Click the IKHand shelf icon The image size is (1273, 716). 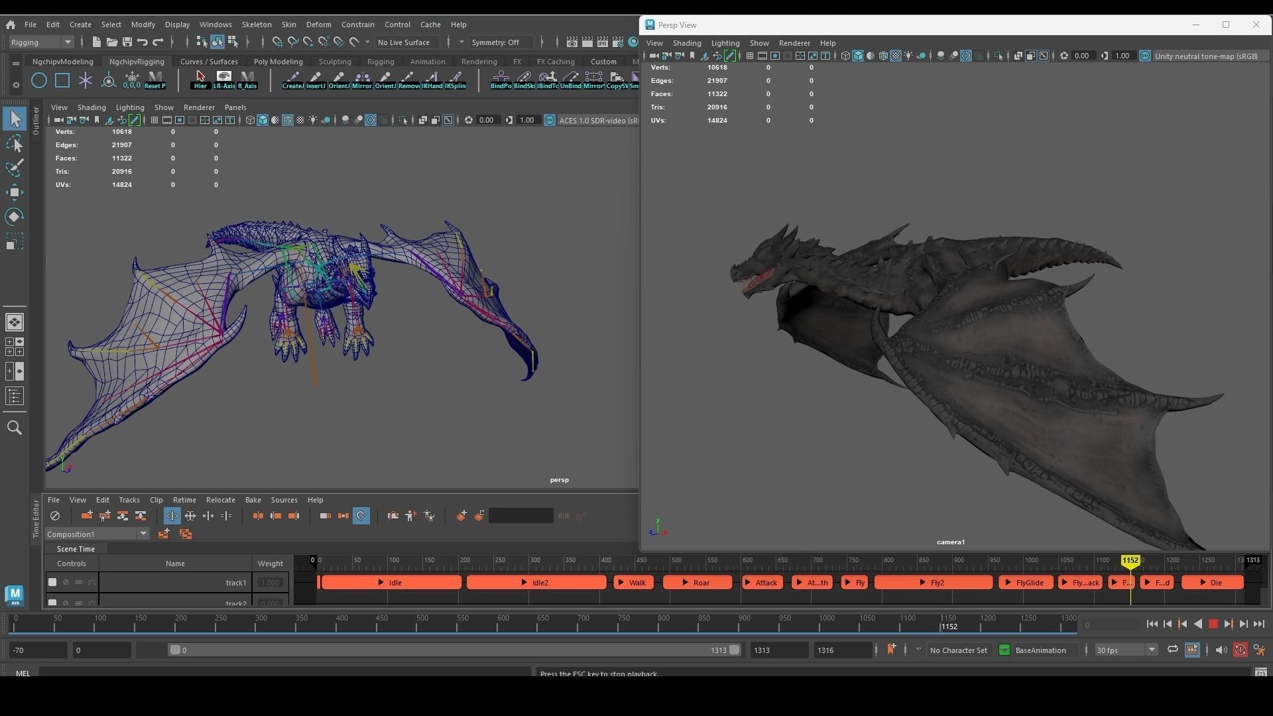tap(432, 80)
